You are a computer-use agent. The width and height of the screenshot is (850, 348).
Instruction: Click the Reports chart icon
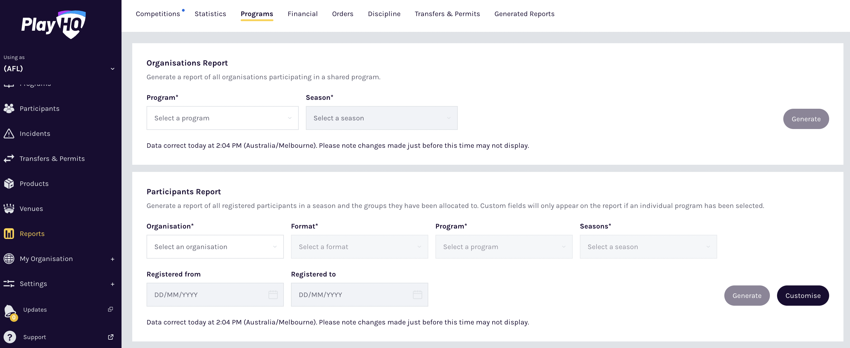[x=9, y=233]
